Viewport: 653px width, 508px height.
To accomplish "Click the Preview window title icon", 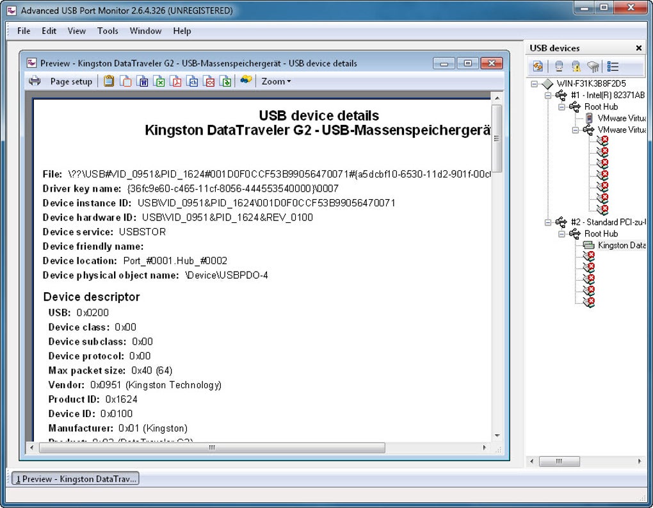I will pyautogui.click(x=31, y=63).
